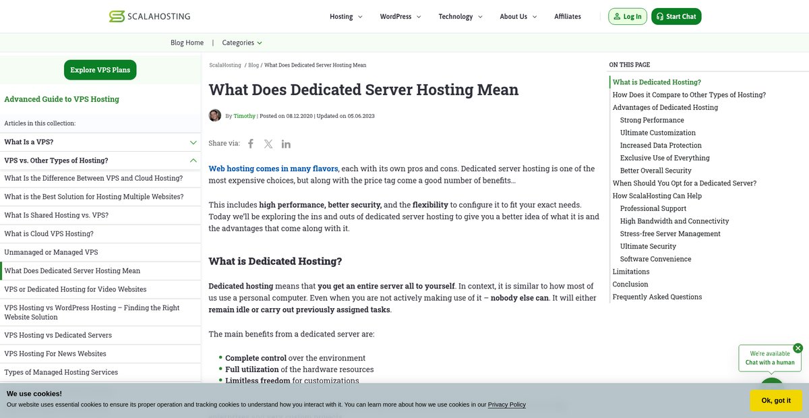Click Timothy's author avatar

[215, 115]
